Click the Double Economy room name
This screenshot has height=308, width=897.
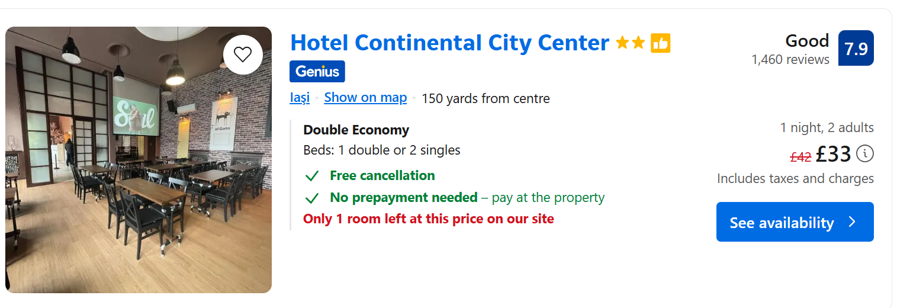(356, 130)
